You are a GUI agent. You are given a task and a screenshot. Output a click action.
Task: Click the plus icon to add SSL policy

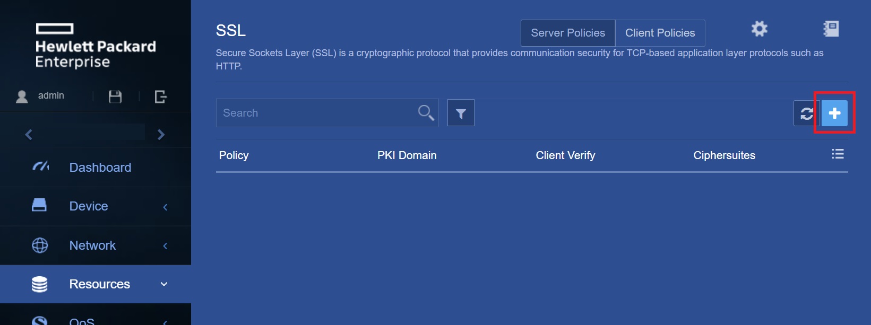(834, 113)
